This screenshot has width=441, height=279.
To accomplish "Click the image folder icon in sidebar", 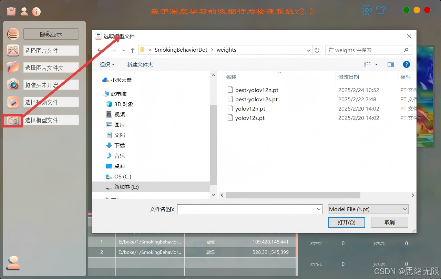I will pyautogui.click(x=13, y=67).
